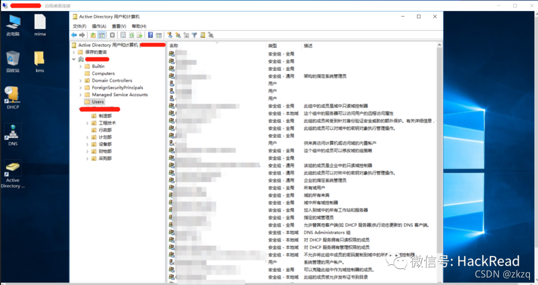This screenshot has width=538, height=285.
Task: Expand the 设备部 OU arrow
Action: [x=87, y=144]
